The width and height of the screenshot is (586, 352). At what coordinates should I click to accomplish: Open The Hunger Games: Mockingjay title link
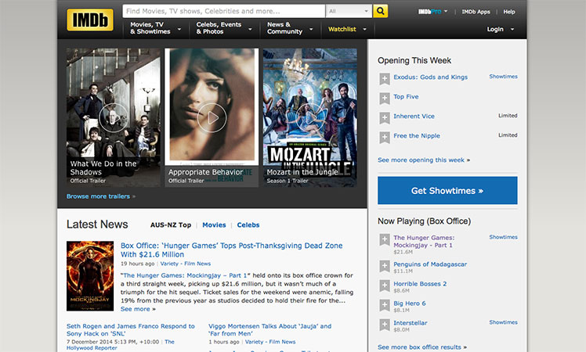tap(424, 241)
